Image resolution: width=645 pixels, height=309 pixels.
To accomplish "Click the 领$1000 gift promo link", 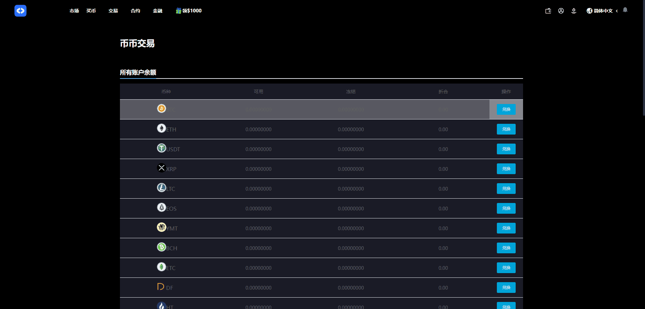I will [189, 11].
